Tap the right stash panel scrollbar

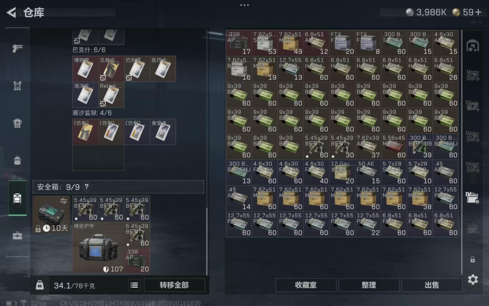click(462, 152)
